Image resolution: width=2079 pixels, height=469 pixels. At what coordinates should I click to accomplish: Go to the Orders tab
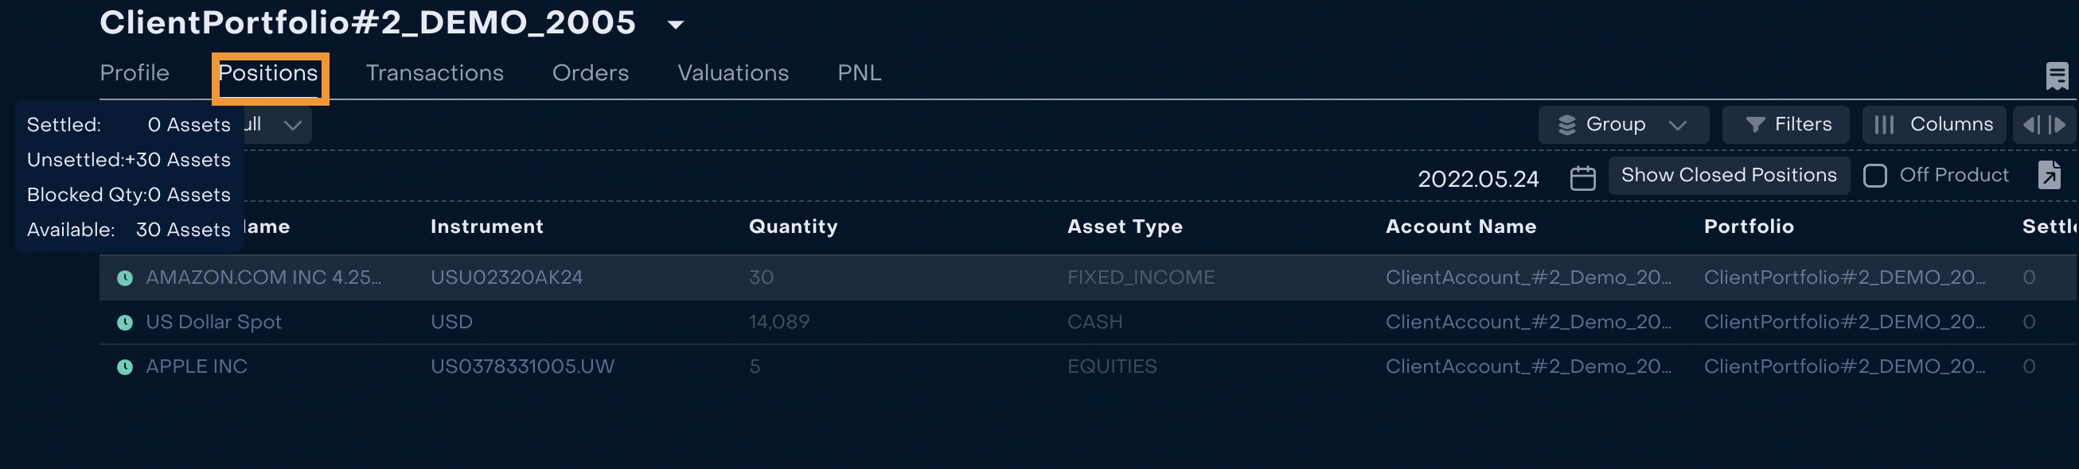(x=590, y=73)
